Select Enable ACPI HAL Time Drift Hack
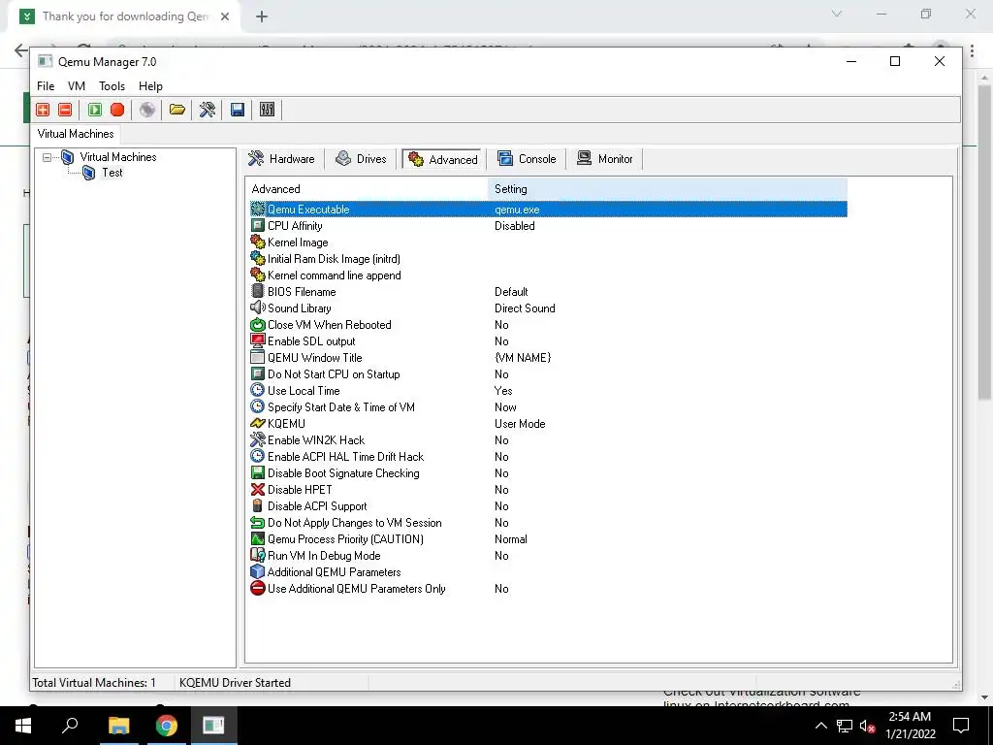 coord(549,456)
